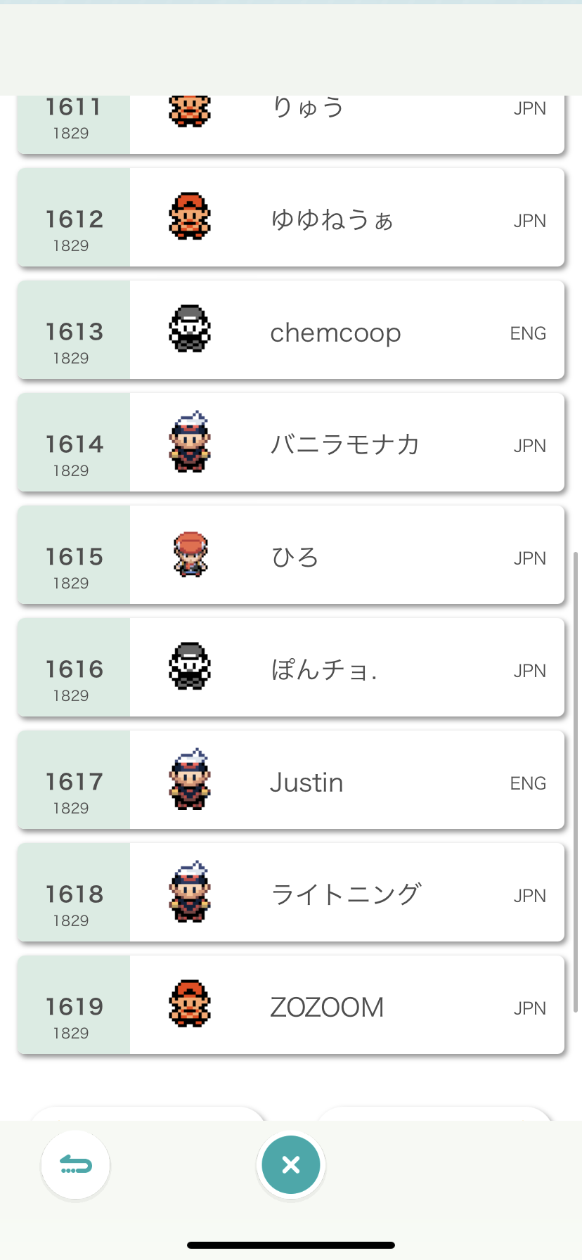582x1260 pixels.
Task: Click the vertical scrollbar on the right edge
Action: click(576, 782)
